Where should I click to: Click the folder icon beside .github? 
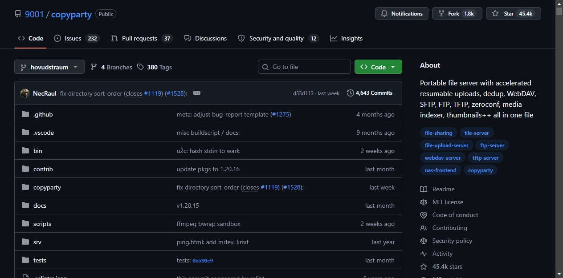click(x=25, y=114)
